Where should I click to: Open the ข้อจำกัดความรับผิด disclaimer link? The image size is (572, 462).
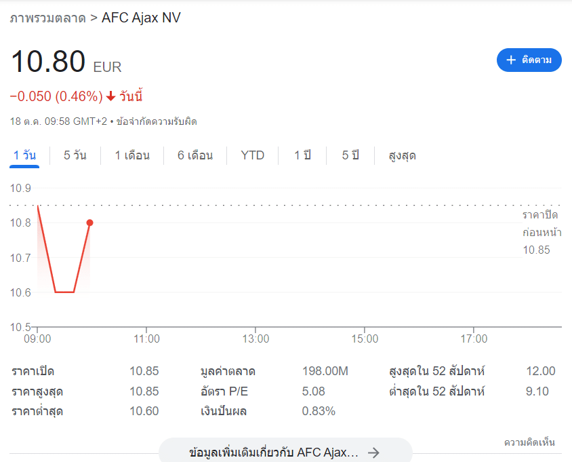click(x=157, y=121)
